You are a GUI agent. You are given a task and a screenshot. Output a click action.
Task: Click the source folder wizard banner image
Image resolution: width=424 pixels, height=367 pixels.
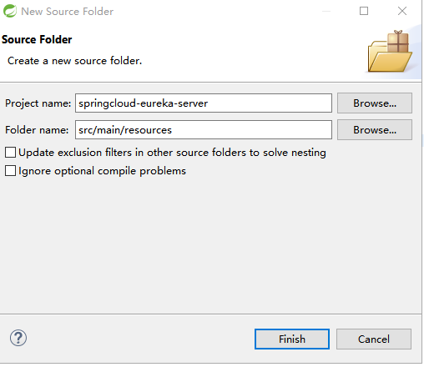point(390,51)
